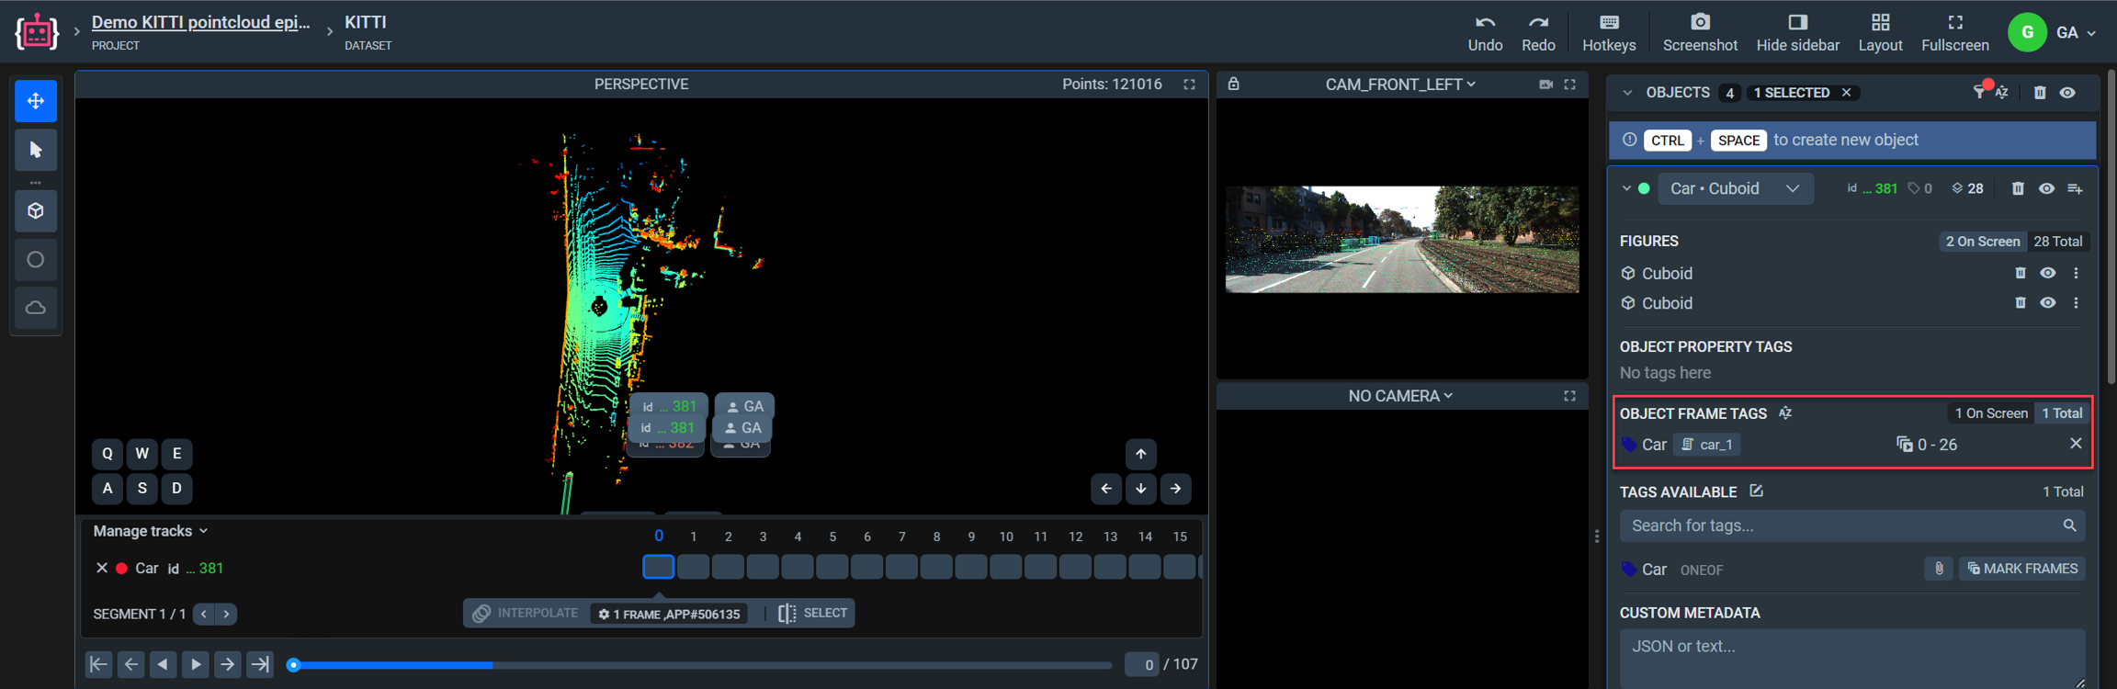Switch figures view to 28 Total
This screenshot has height=689, width=2117.
coord(2057,242)
